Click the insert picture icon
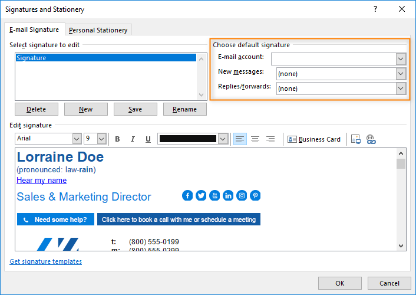This screenshot has height=295, width=416. point(355,139)
